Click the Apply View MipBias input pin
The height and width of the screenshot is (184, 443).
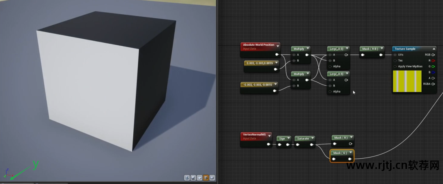[395, 67]
